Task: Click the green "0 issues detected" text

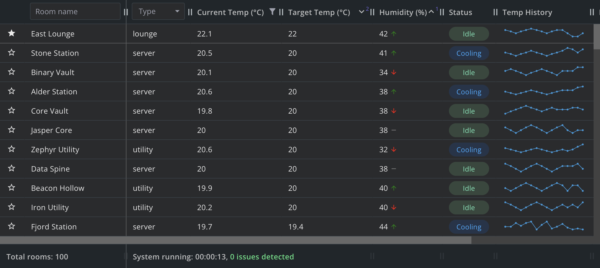Action: pyautogui.click(x=262, y=257)
